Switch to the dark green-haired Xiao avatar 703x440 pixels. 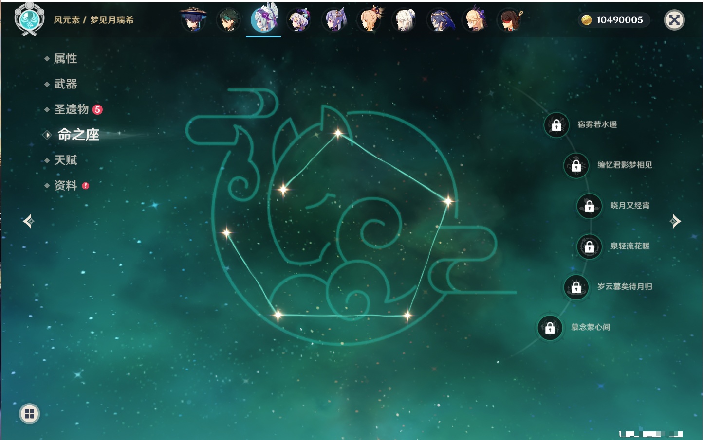[x=228, y=20]
